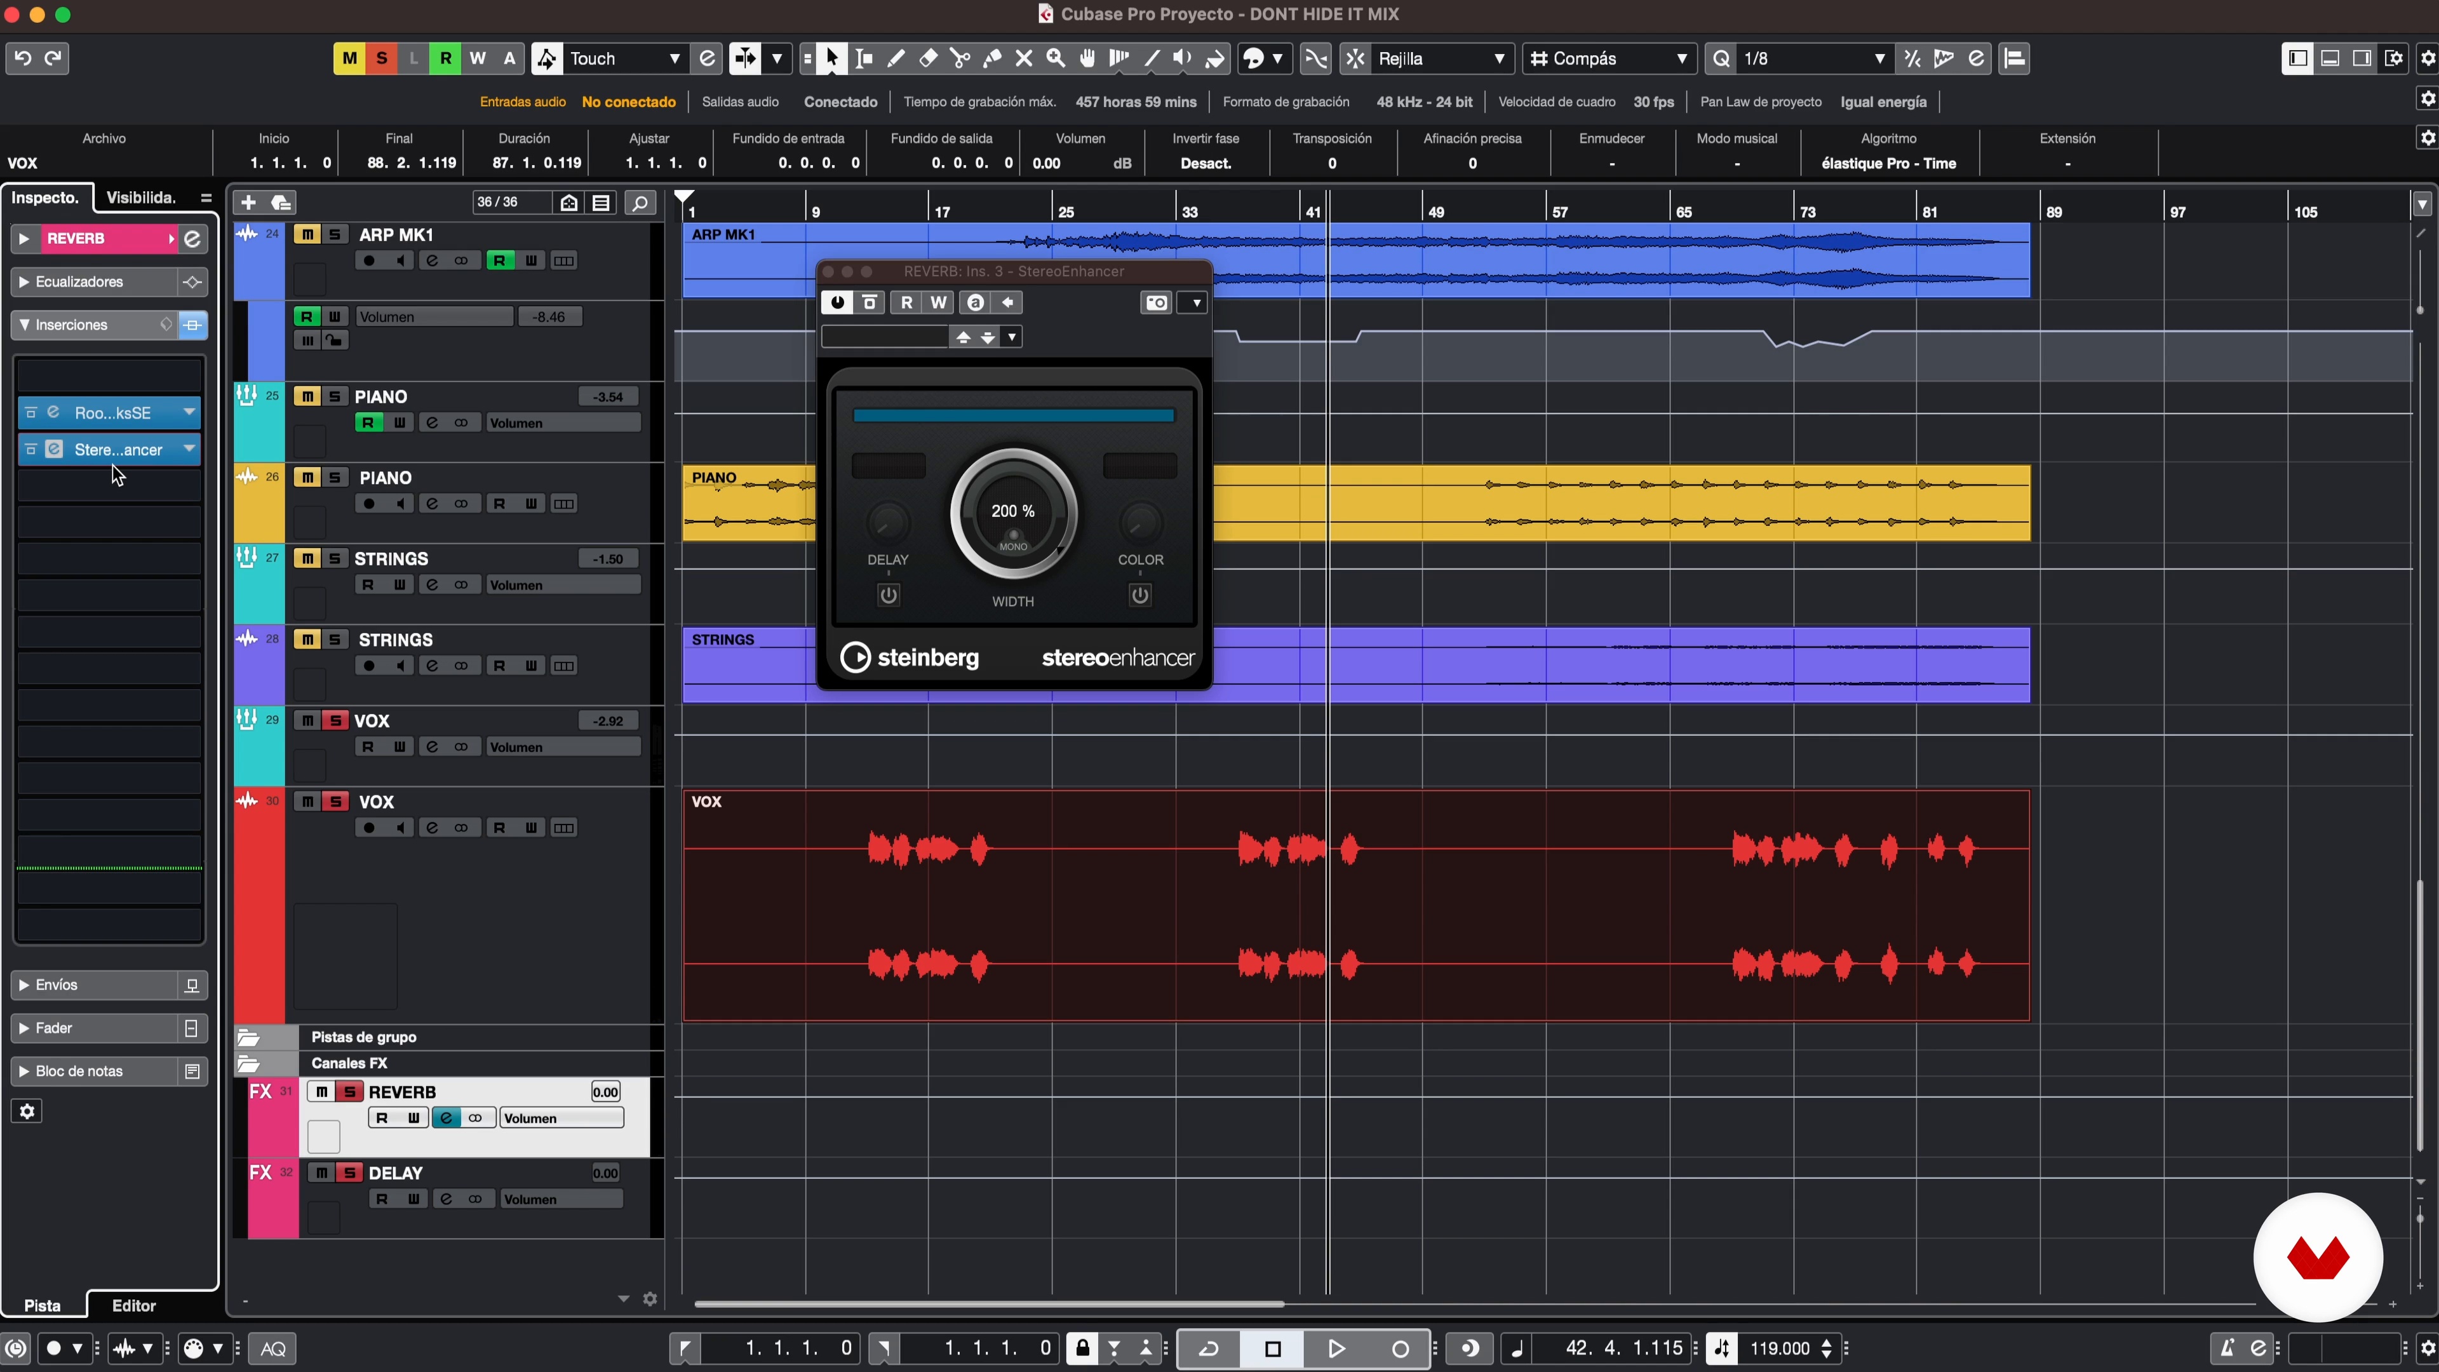Expand the Fader inspector section

[x=24, y=1028]
